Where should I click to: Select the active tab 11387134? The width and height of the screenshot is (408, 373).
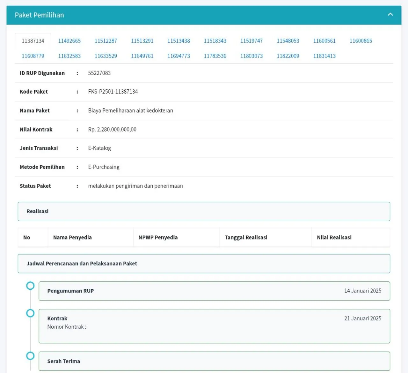(33, 41)
